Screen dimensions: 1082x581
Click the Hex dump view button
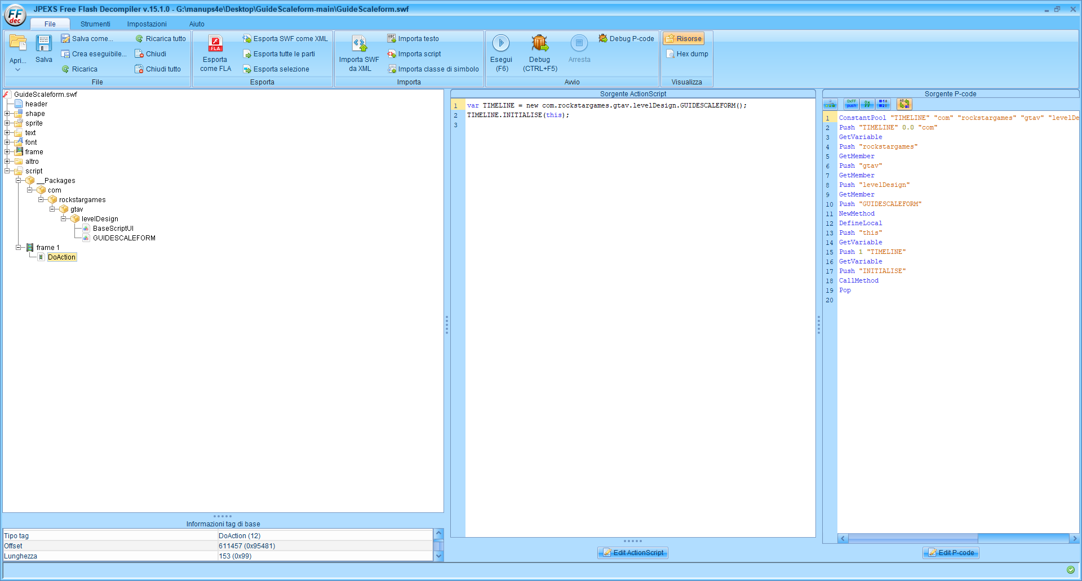(687, 54)
